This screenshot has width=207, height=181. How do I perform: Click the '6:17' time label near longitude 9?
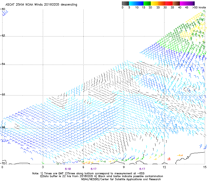142,169
